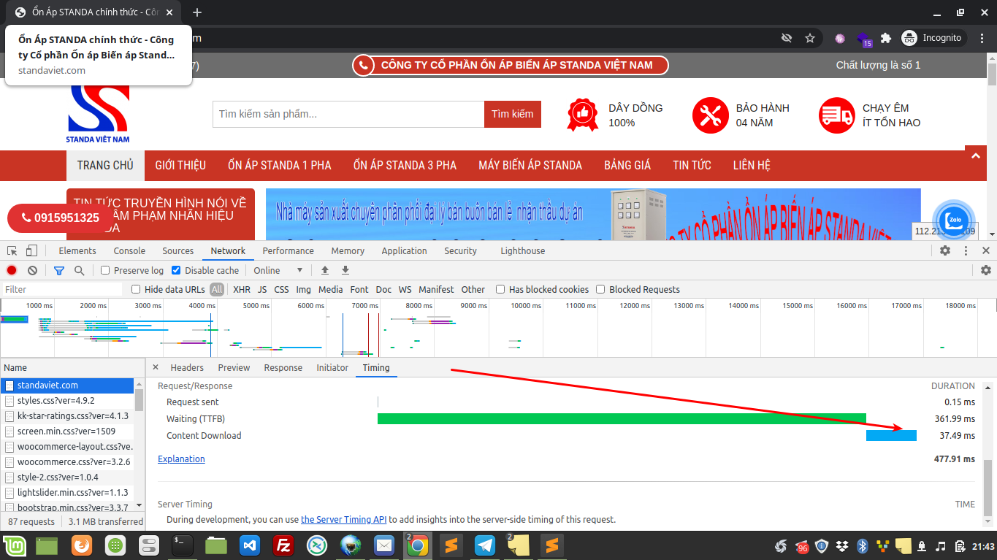997x560 pixels.
Task: Filter requests by XHR type
Action: point(241,289)
